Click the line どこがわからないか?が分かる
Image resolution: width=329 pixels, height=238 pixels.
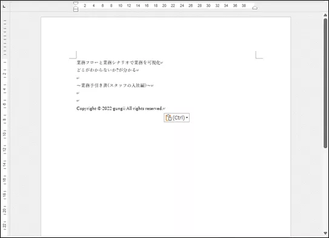pyautogui.click(x=108, y=70)
